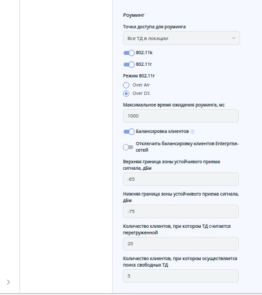Toggle the 802.11k switch
Viewport: 262px width, 295px height.
click(x=129, y=53)
